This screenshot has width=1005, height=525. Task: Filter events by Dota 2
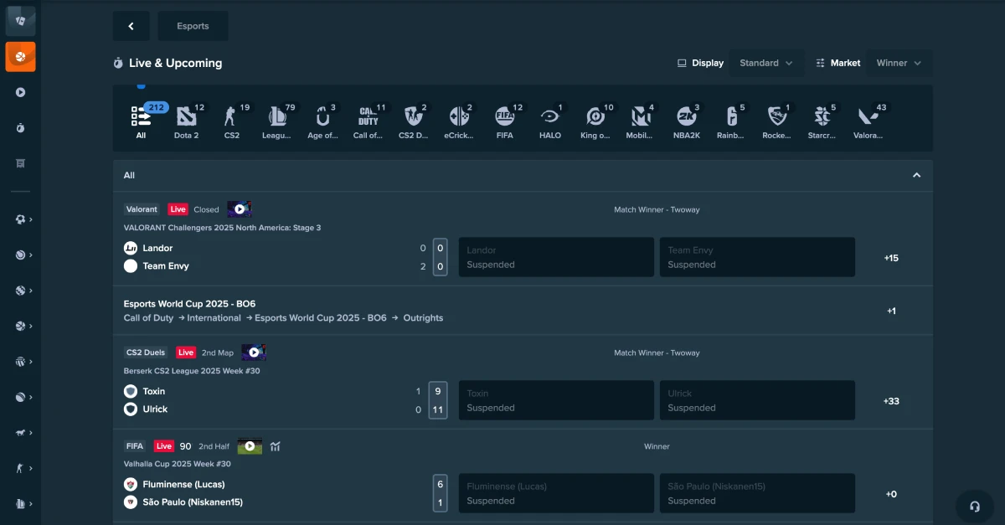click(186, 121)
